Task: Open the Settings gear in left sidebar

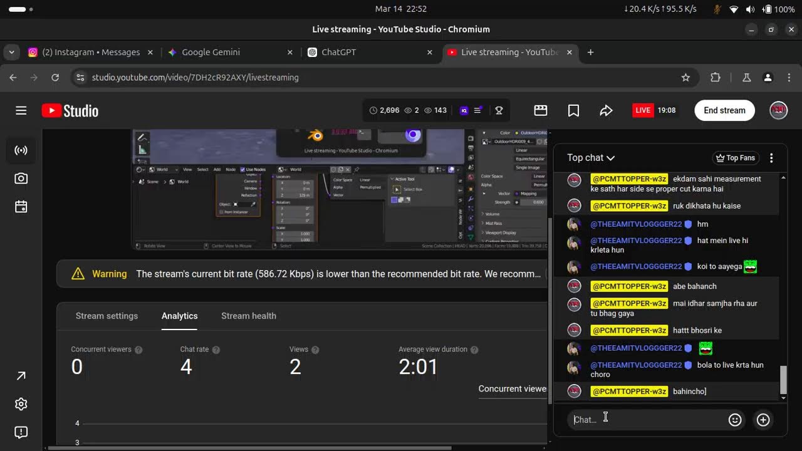Action: click(x=21, y=404)
